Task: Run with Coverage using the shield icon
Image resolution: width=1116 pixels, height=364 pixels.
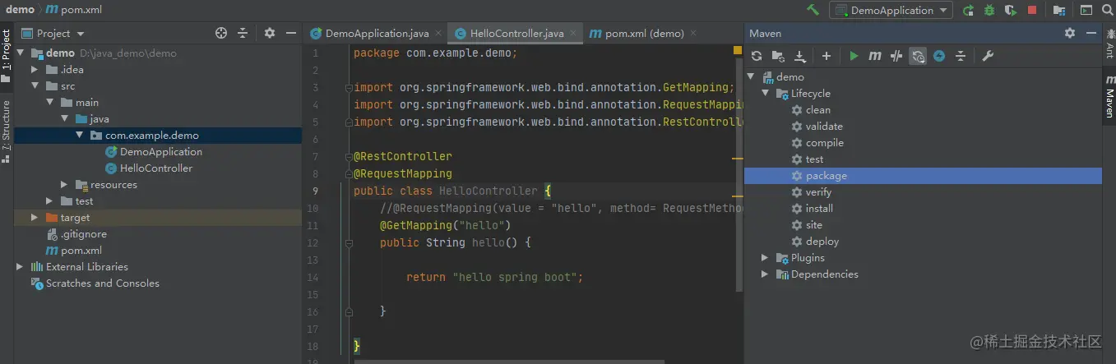Action: [1010, 11]
